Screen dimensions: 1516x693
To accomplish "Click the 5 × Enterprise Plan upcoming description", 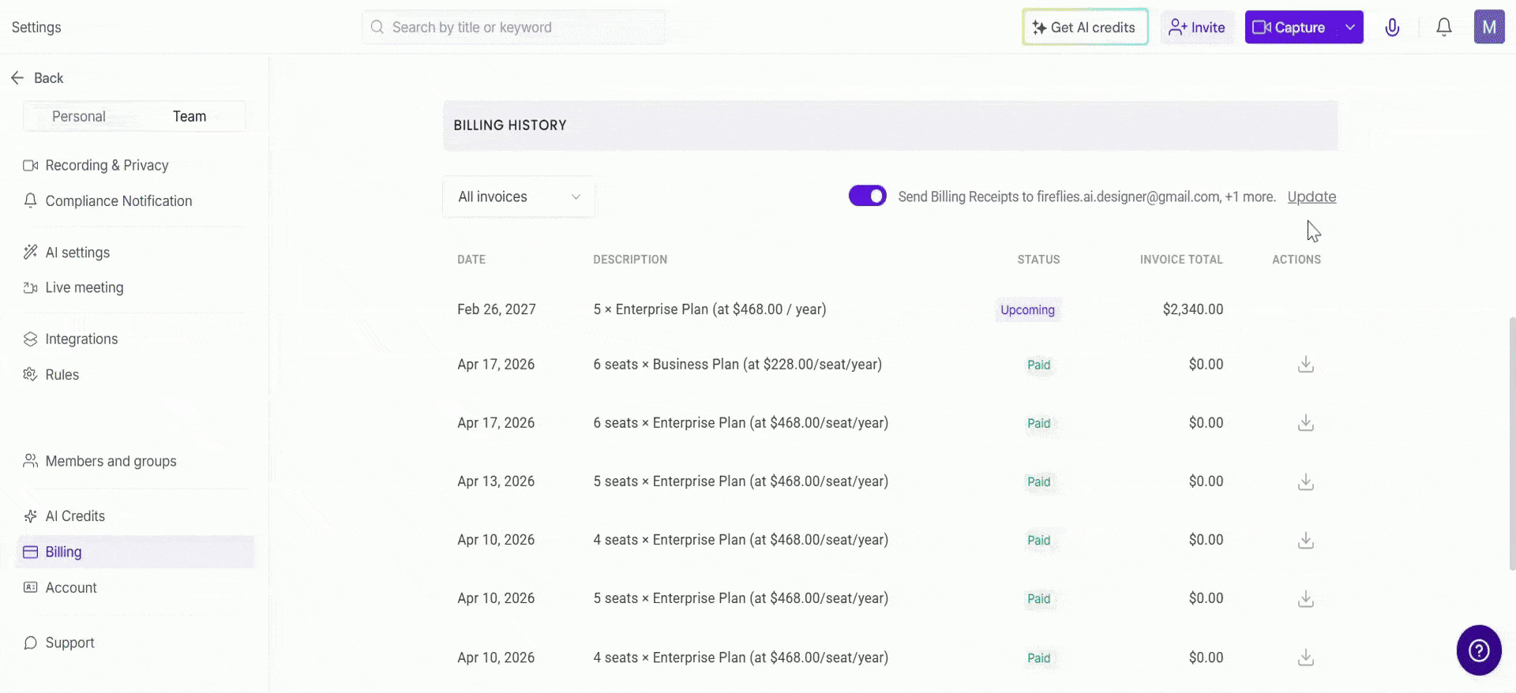I will [x=710, y=309].
